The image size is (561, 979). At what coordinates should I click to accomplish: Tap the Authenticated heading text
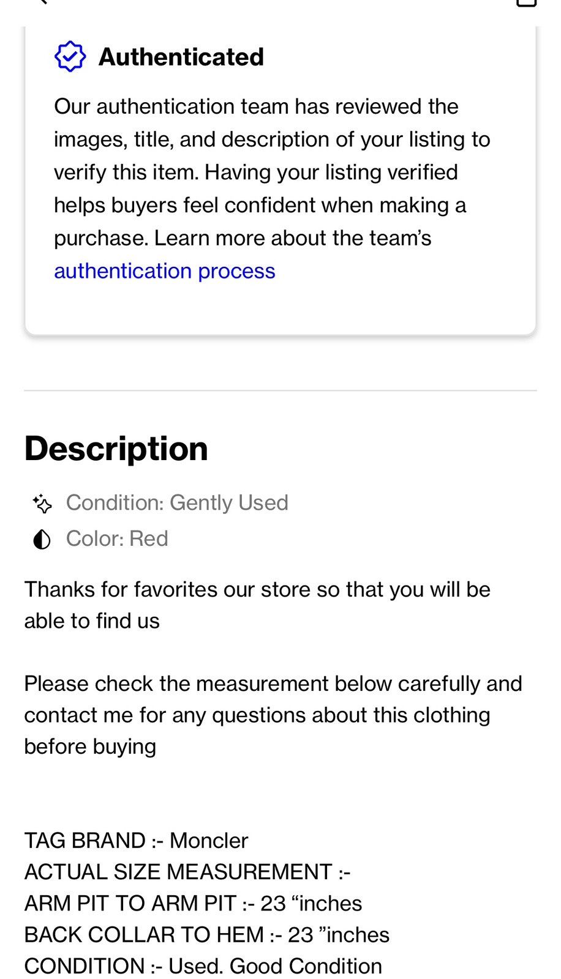181,57
